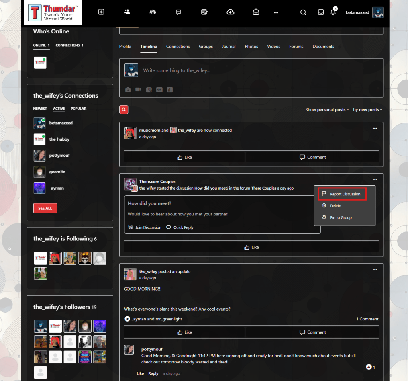Click musicmom avatar in connected post
The image size is (408, 381).
(130, 133)
